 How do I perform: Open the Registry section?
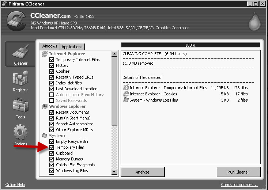[x=20, y=81]
